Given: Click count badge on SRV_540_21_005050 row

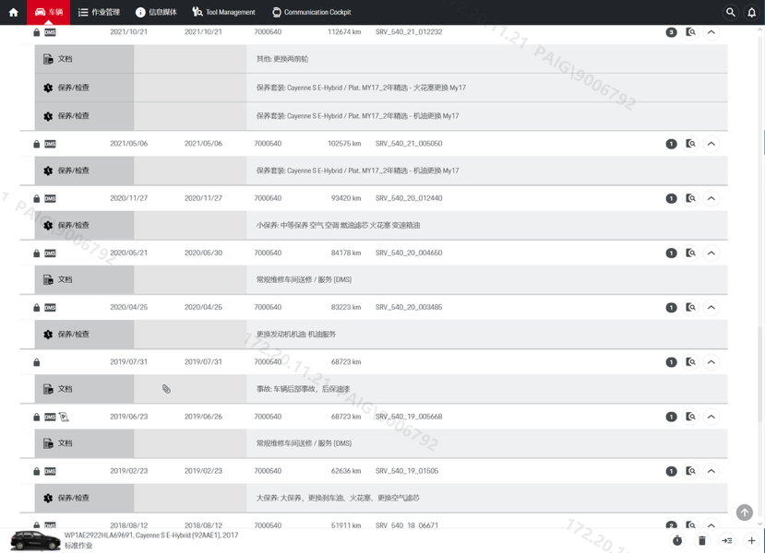Looking at the screenshot, I should (671, 144).
